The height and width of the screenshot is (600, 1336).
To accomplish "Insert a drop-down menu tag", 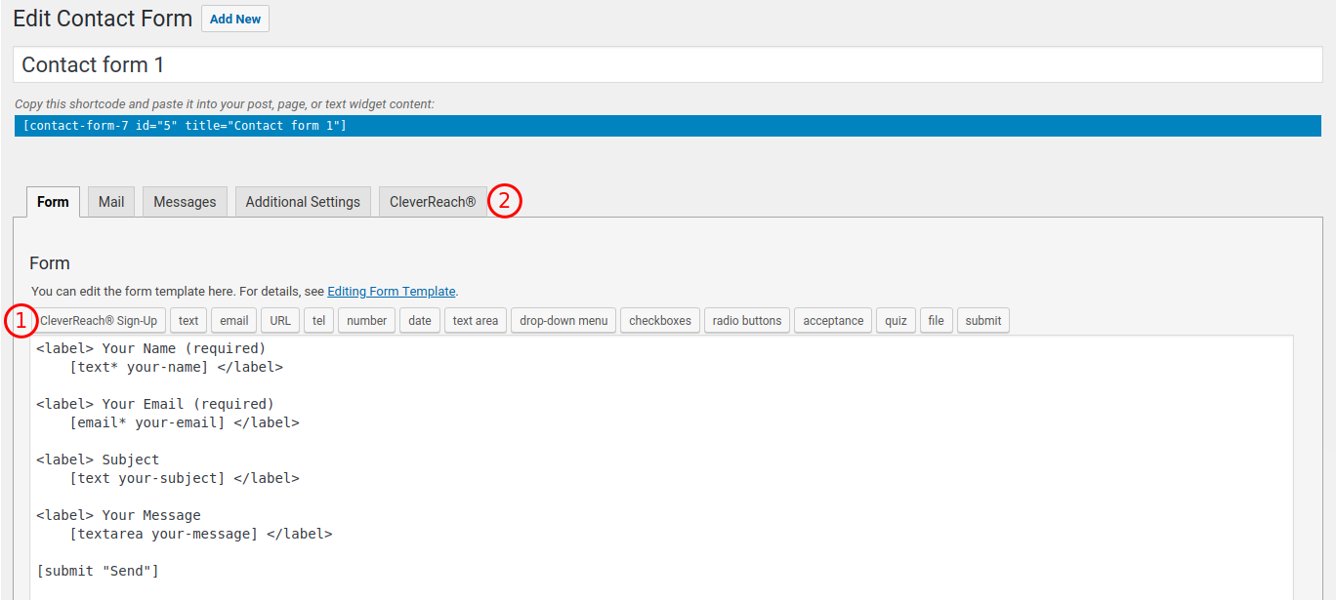I will coord(564,320).
